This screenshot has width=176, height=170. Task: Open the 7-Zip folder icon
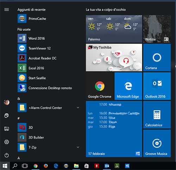tap(22, 147)
